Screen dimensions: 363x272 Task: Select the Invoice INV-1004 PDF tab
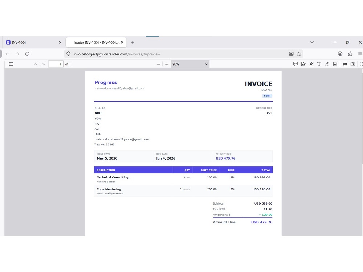[x=96, y=42]
